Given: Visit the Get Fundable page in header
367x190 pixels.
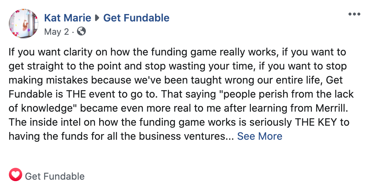Looking at the screenshot, I should pyautogui.click(x=136, y=18).
